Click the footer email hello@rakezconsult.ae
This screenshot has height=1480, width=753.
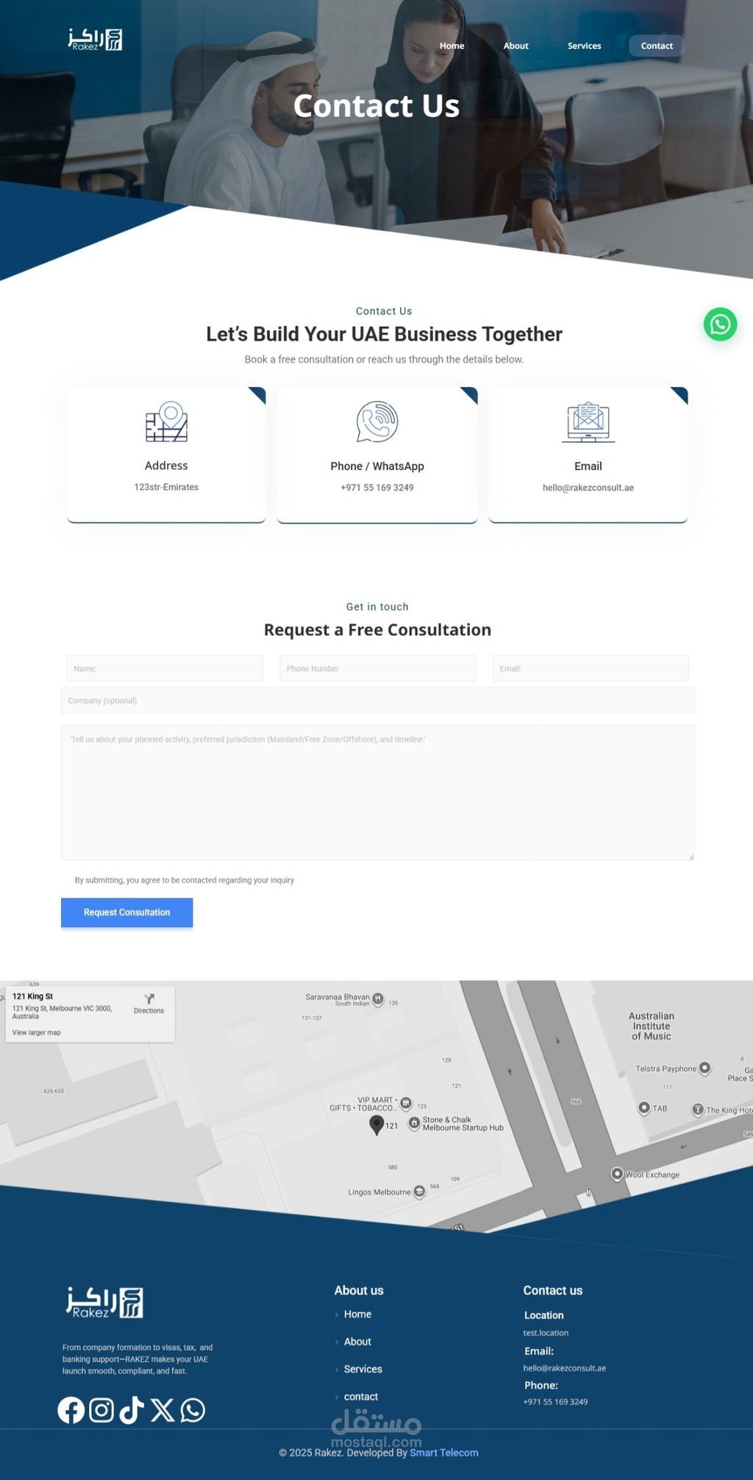click(x=565, y=1368)
